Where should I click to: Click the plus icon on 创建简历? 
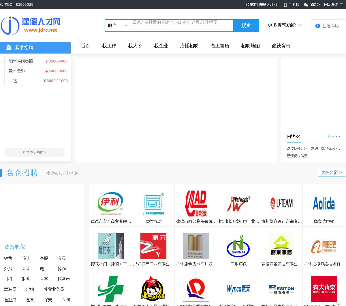[318, 26]
